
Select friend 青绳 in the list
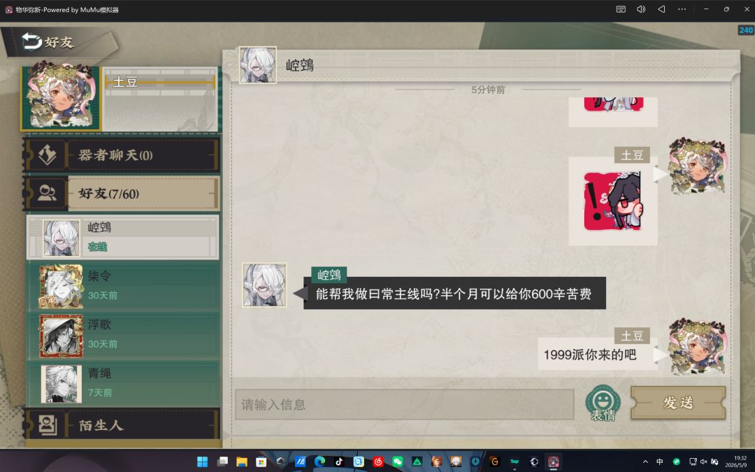(123, 383)
